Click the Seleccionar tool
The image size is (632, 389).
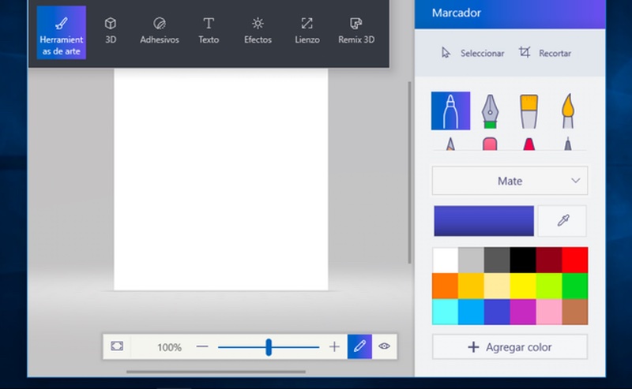[x=472, y=53]
